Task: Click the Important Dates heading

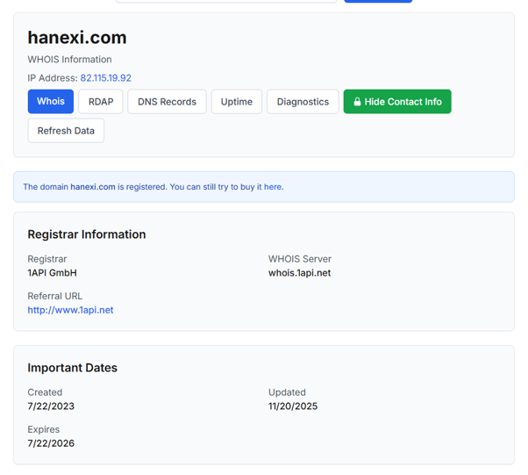Action: pyautogui.click(x=73, y=368)
